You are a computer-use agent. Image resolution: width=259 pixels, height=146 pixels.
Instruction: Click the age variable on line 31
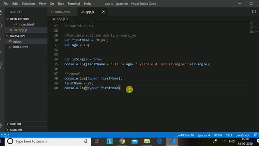(75, 45)
